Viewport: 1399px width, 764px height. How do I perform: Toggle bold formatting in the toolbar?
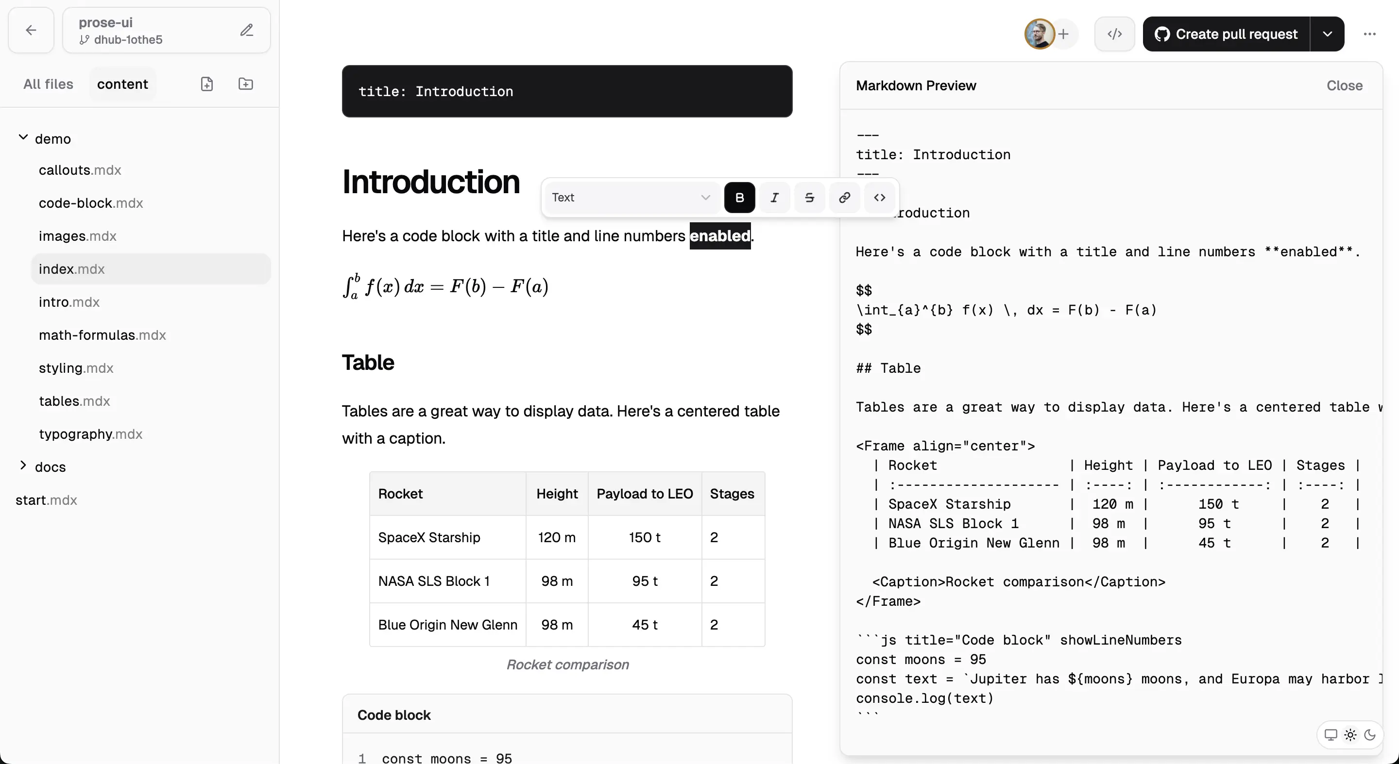[739, 197]
